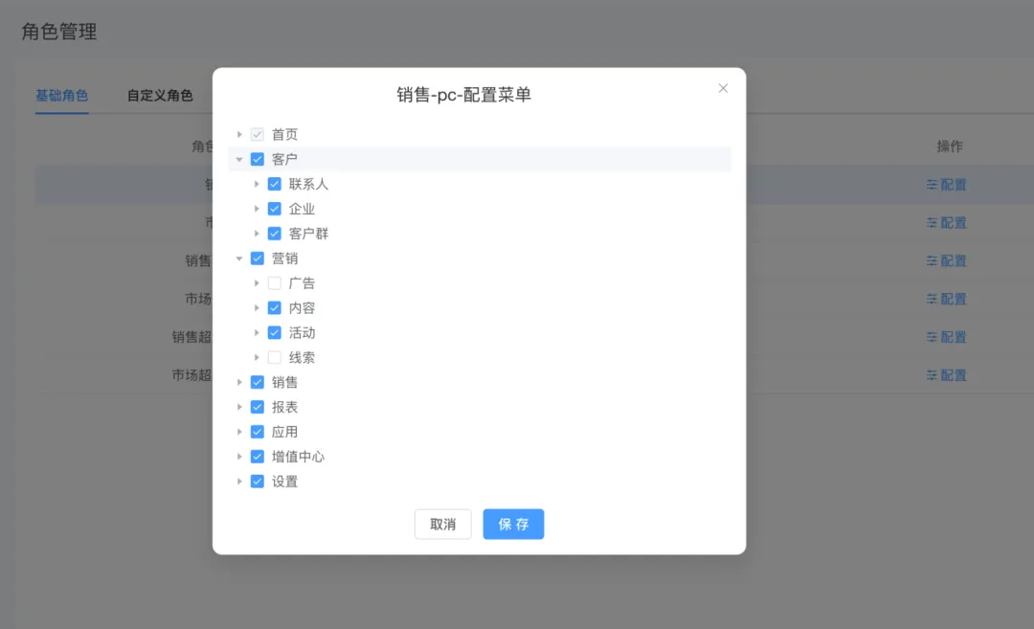Expand the 首页 tree node
Viewport: 1034px width, 629px height.
coord(239,135)
